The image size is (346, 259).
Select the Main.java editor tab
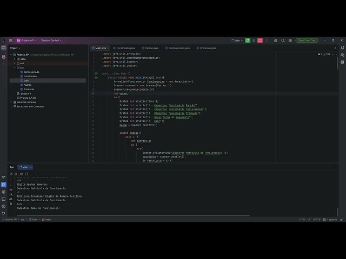[x=99, y=48]
